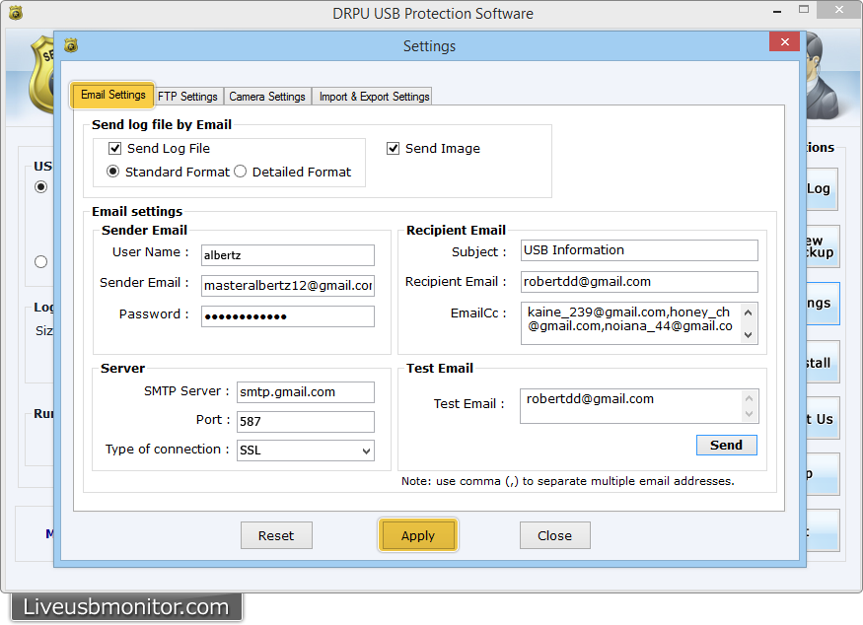Click the 'Server' group heading

tap(122, 368)
